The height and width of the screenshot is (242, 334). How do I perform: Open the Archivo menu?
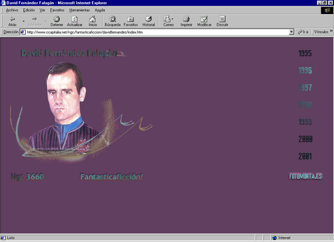click(12, 10)
